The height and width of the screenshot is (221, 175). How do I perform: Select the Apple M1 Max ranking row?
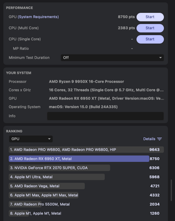pos(44,195)
